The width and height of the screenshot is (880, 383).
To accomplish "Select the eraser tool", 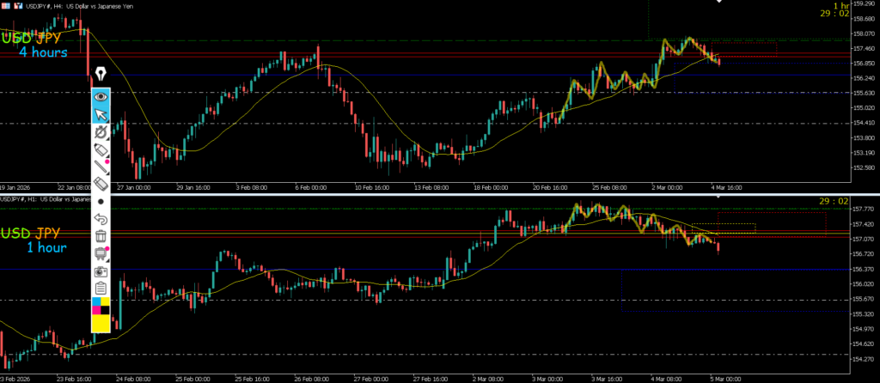I will 101,184.
